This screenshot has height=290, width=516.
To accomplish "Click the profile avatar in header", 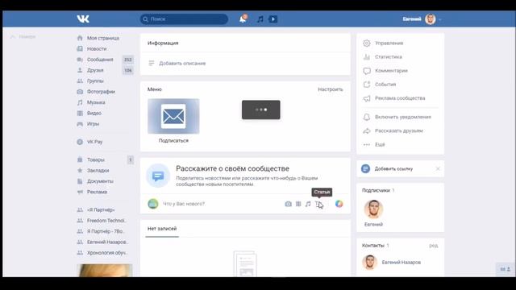I will (x=430, y=19).
